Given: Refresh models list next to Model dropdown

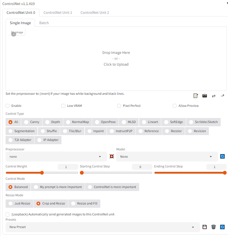Looking at the screenshot, I should pos(222,156).
